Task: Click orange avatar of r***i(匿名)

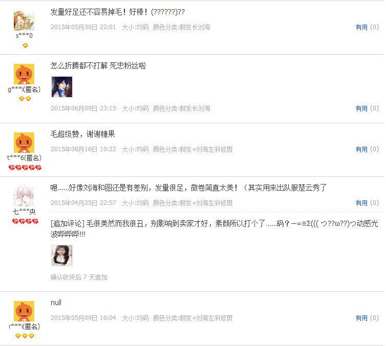Action: 24,311
